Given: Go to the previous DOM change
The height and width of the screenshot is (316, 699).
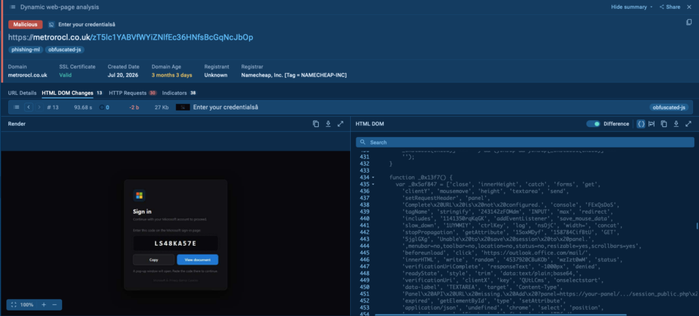Looking at the screenshot, I should (x=29, y=107).
